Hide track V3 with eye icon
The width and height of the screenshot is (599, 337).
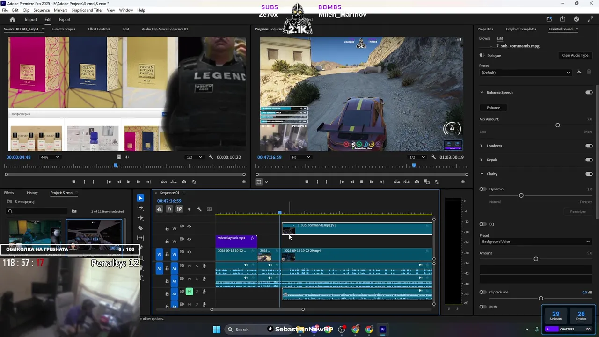189,227
